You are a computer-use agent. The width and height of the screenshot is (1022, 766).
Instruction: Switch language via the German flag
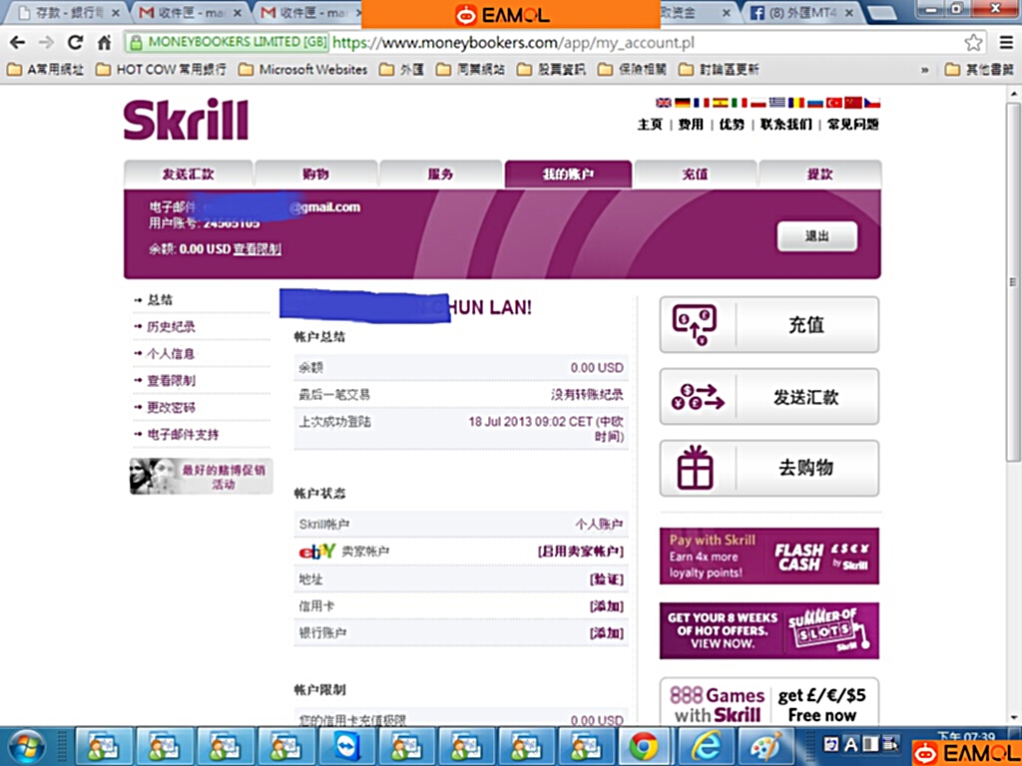point(682,103)
